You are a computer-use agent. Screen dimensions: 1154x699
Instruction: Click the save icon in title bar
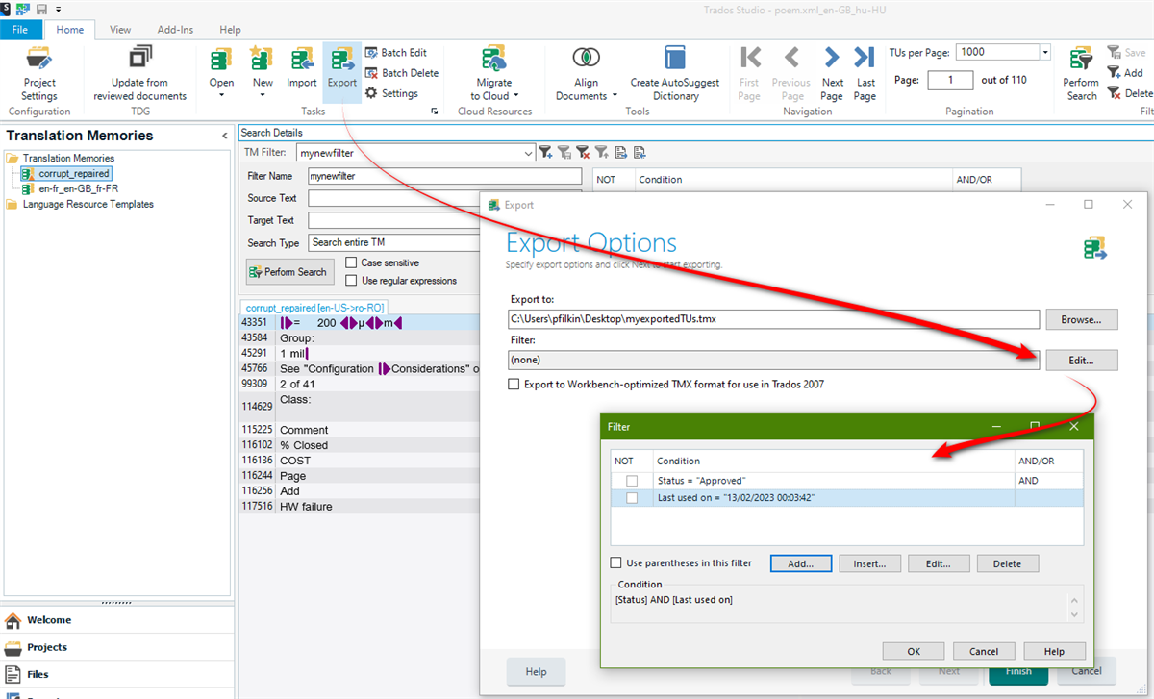click(42, 9)
